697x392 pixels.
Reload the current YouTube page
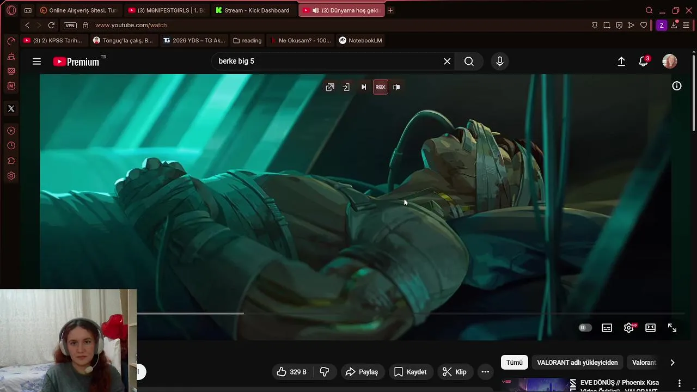click(x=51, y=25)
